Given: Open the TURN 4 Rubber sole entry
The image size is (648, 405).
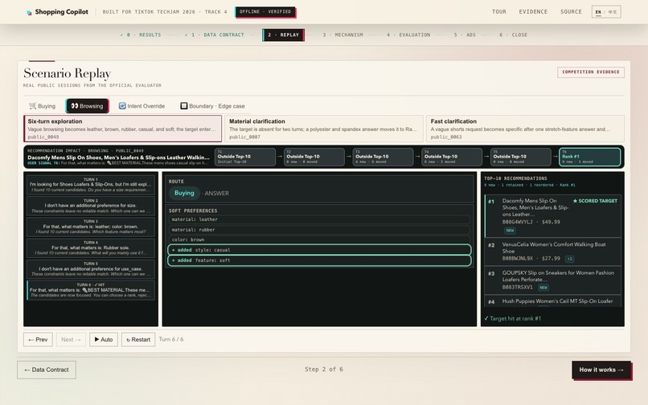Looking at the screenshot, I should coord(91,248).
